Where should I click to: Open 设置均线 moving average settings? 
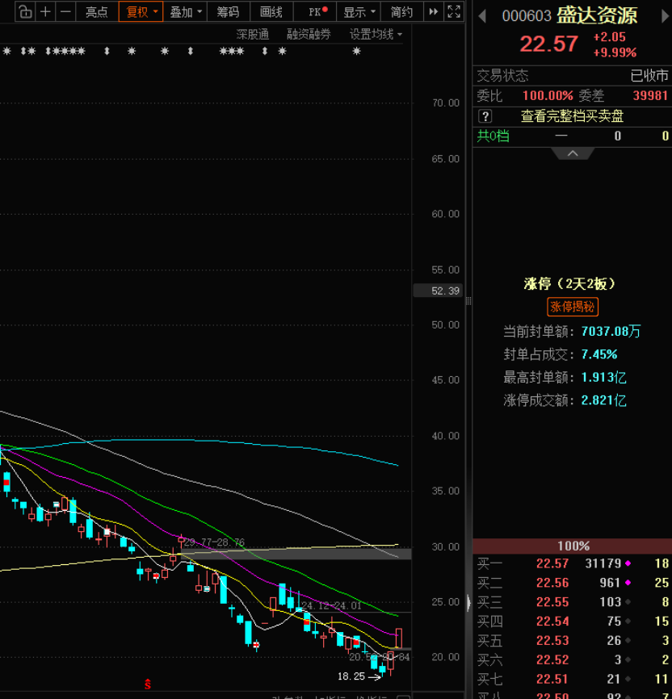pos(376,35)
